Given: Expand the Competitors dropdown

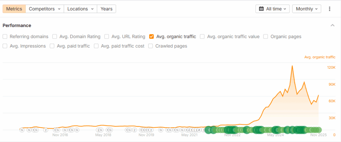Looking at the screenshot, I should (x=45, y=9).
